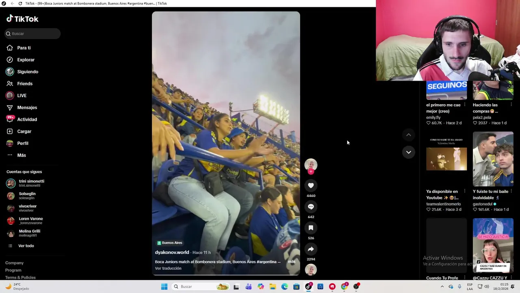Open weather widget showing 24°C Despejado
Screen dimensions: 520x293
click(17, 286)
